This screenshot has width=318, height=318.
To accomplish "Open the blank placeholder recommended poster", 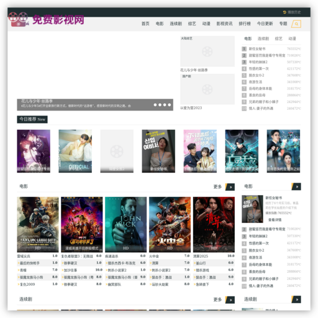I will (x=117, y=151).
